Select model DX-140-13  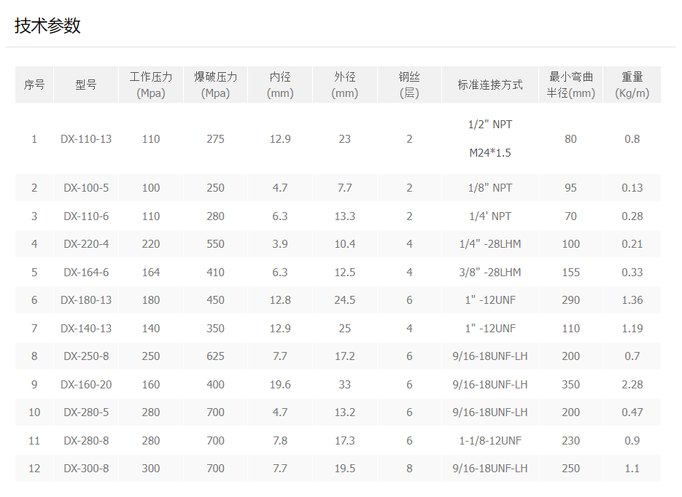86,328
